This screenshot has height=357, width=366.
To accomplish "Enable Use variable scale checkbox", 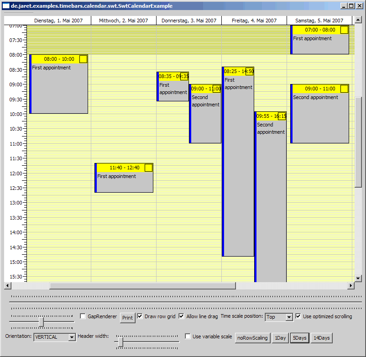I will 188,336.
